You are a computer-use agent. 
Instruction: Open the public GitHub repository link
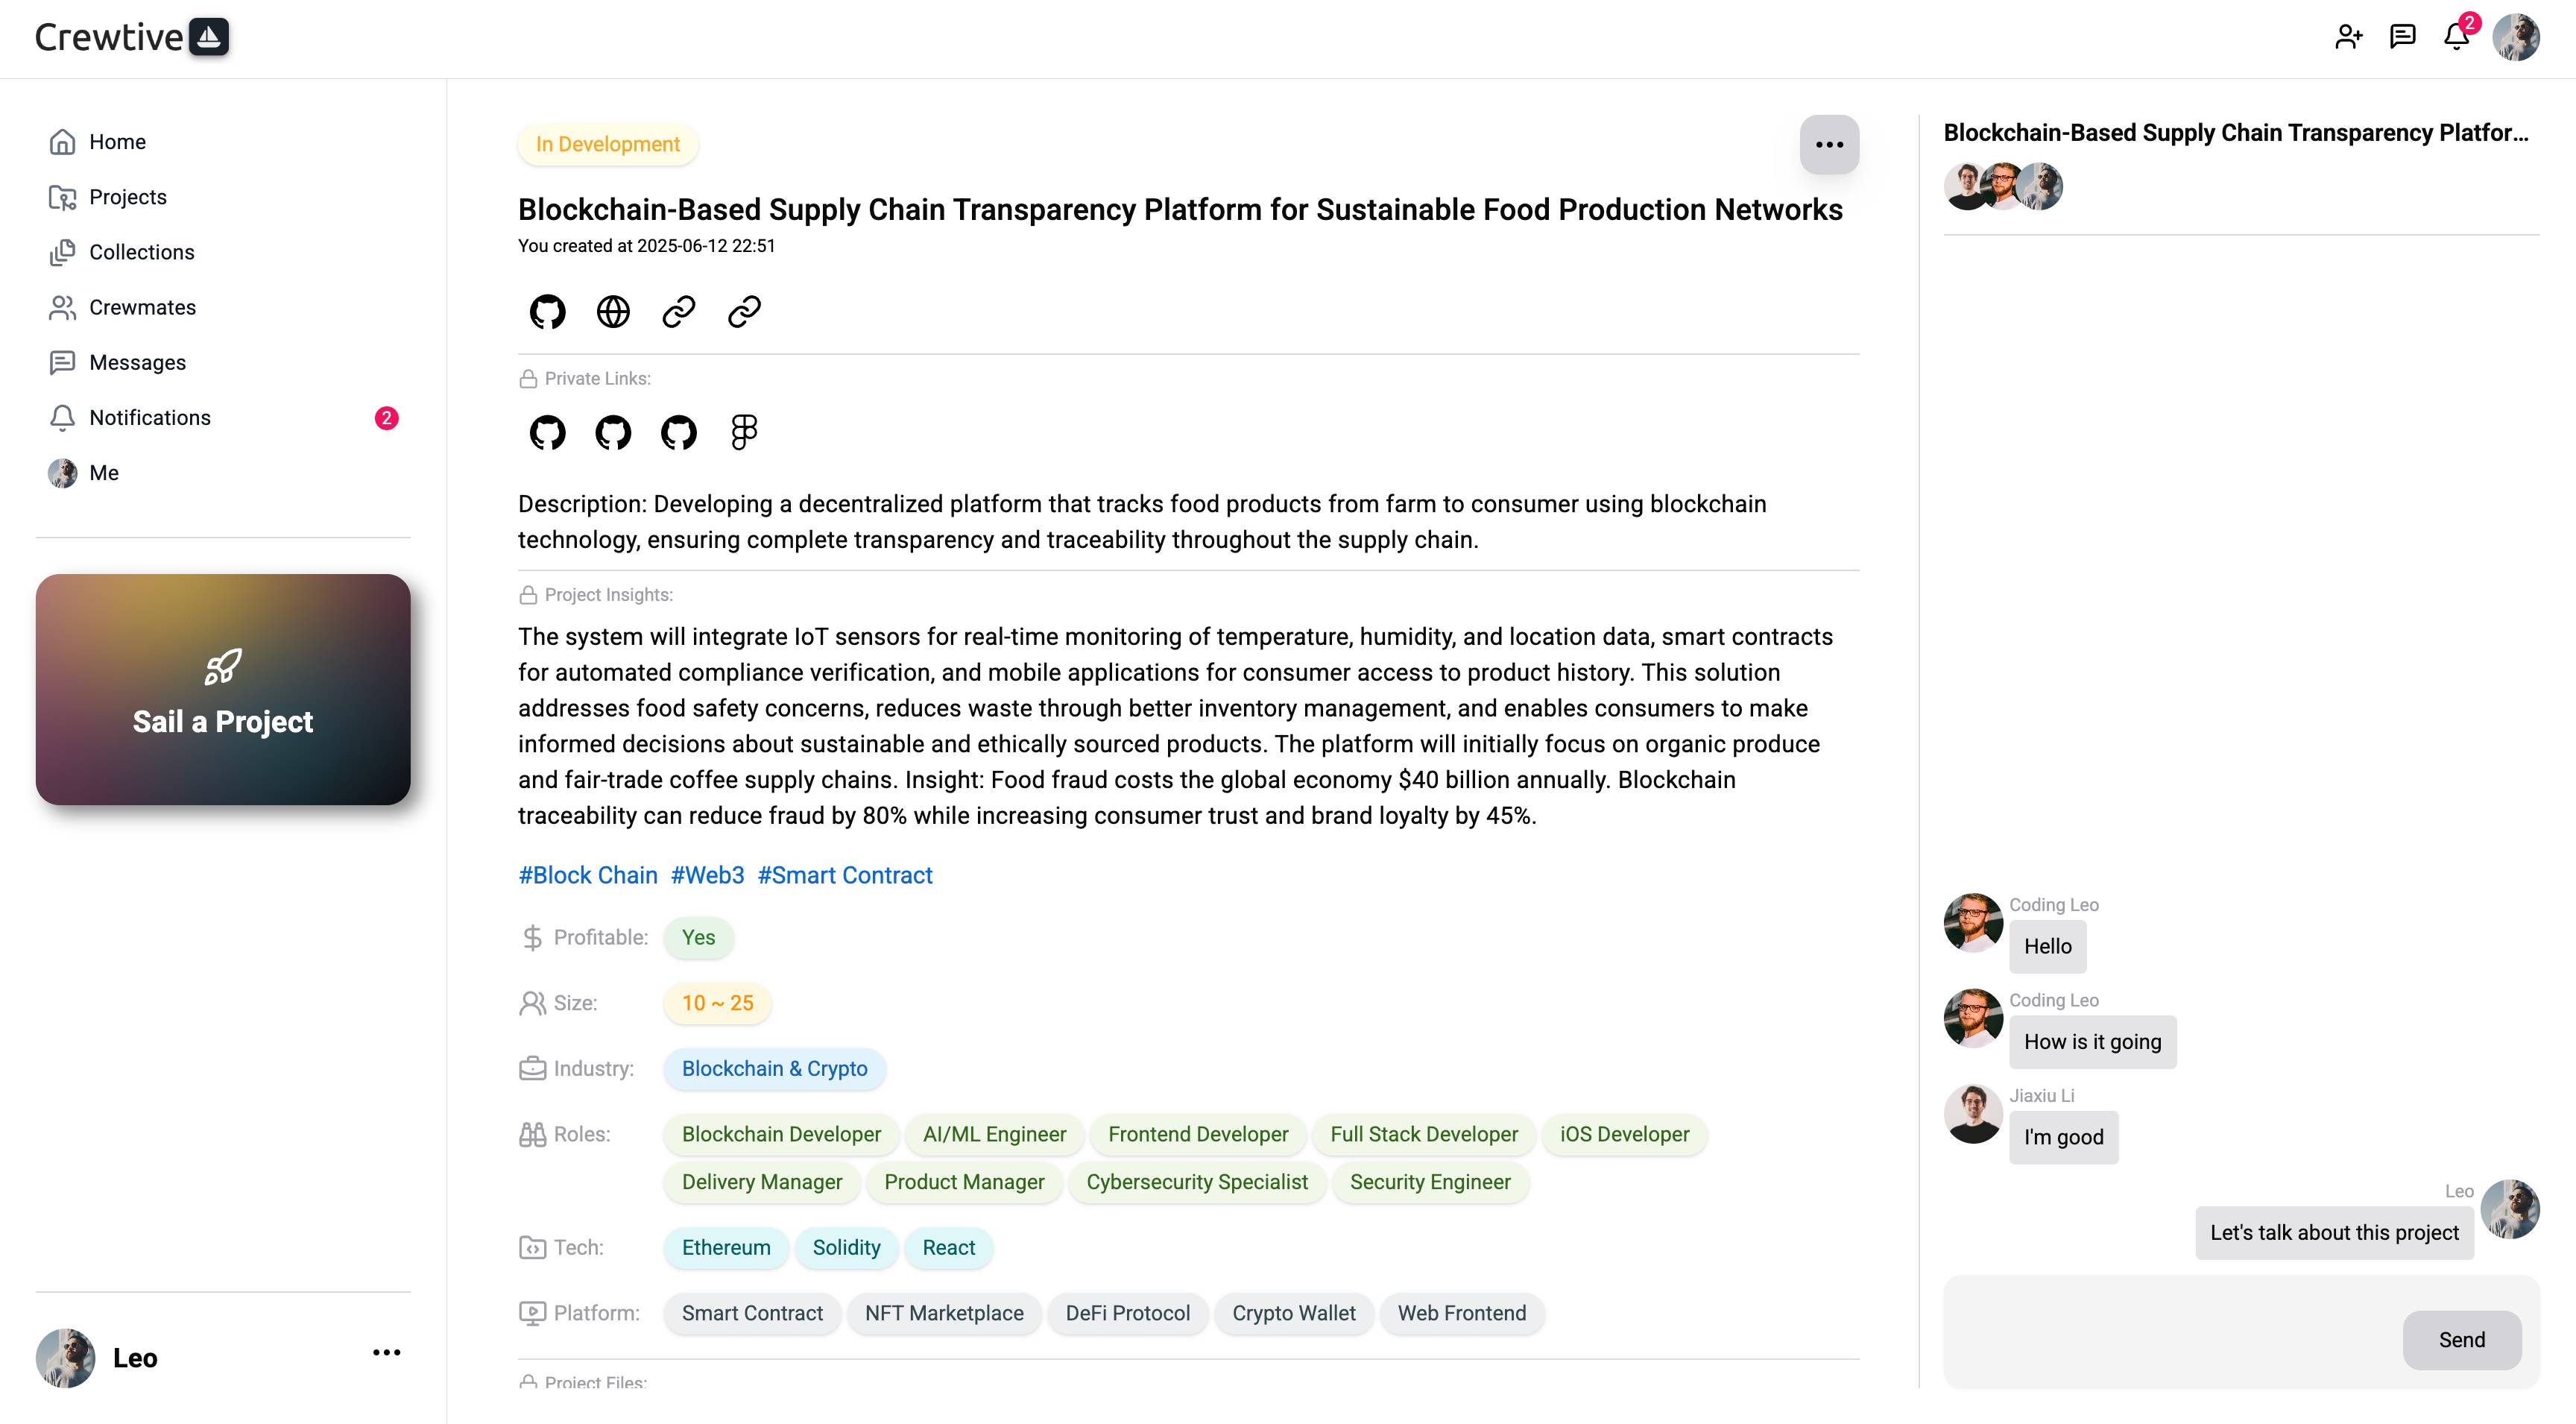[x=547, y=312]
